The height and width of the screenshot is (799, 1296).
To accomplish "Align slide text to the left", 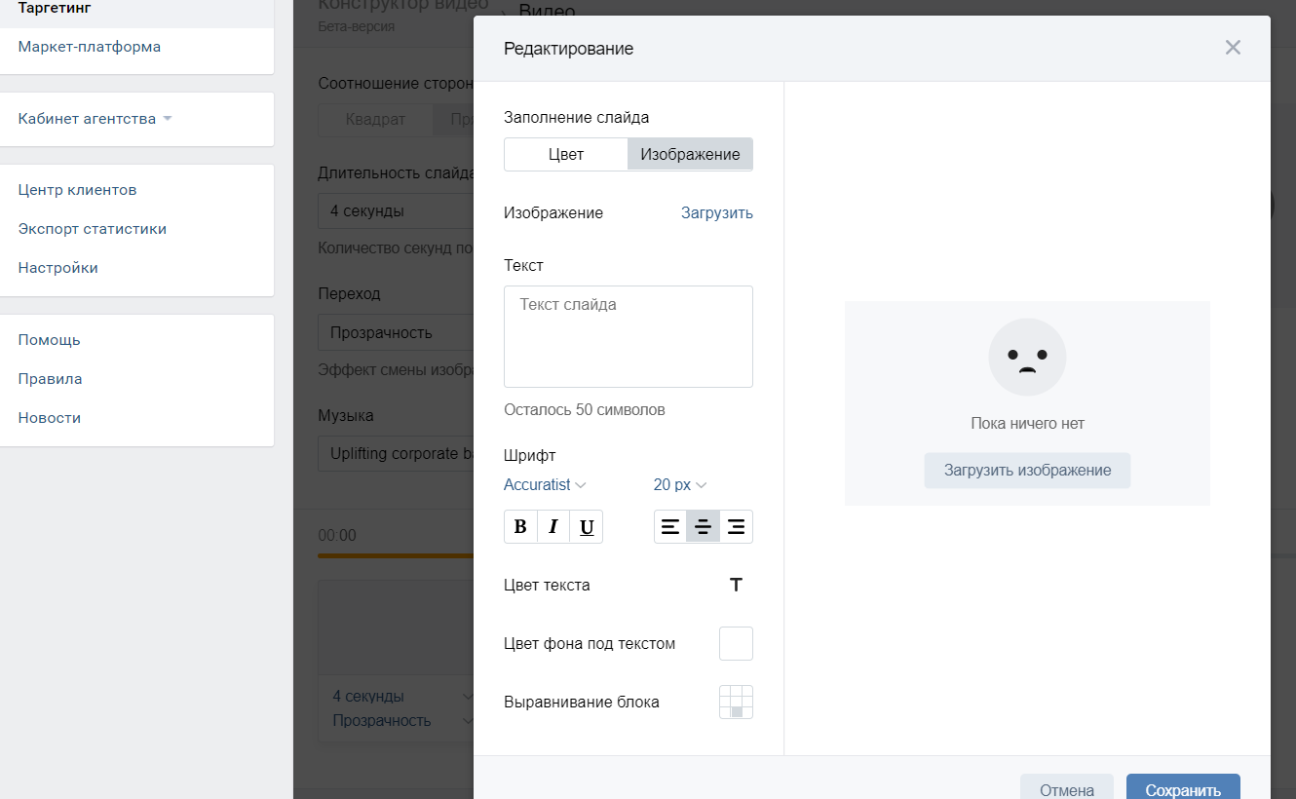I will tap(670, 527).
